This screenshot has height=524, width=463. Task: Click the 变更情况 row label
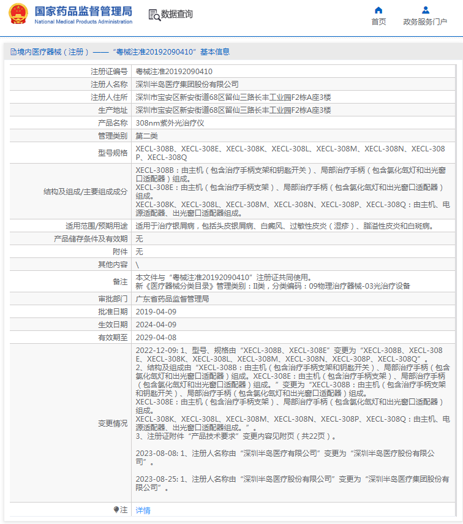click(x=113, y=423)
